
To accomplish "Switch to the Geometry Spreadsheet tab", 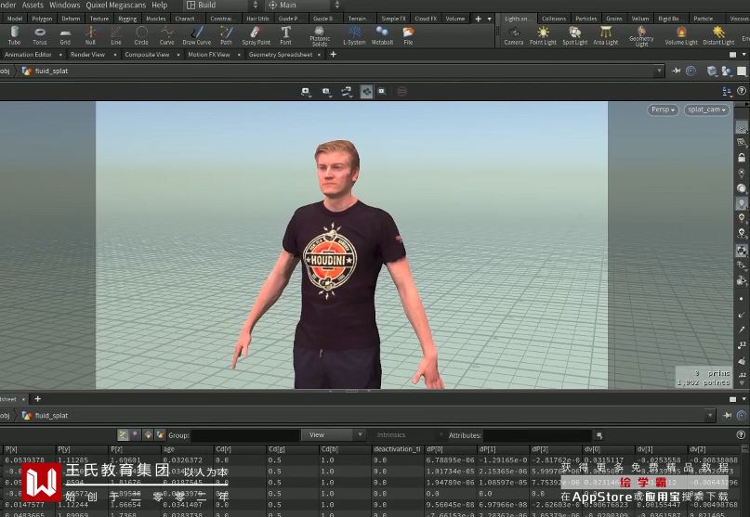I will (x=281, y=55).
